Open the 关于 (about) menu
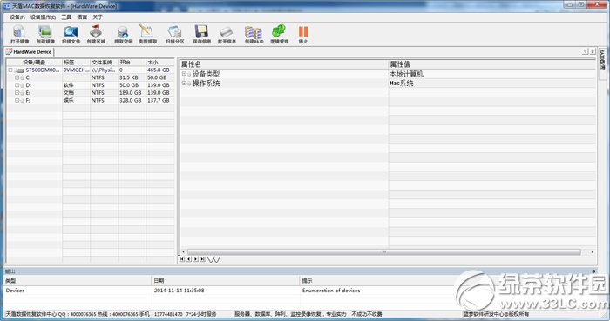The height and width of the screenshot is (321, 610). click(98, 17)
